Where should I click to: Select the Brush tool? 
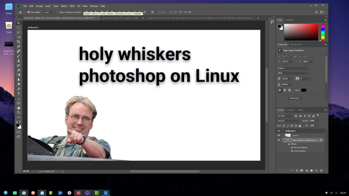click(19, 56)
